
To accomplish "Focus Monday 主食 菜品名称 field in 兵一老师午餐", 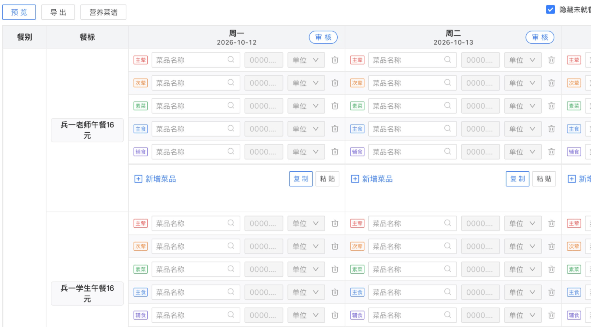I will pyautogui.click(x=196, y=129).
